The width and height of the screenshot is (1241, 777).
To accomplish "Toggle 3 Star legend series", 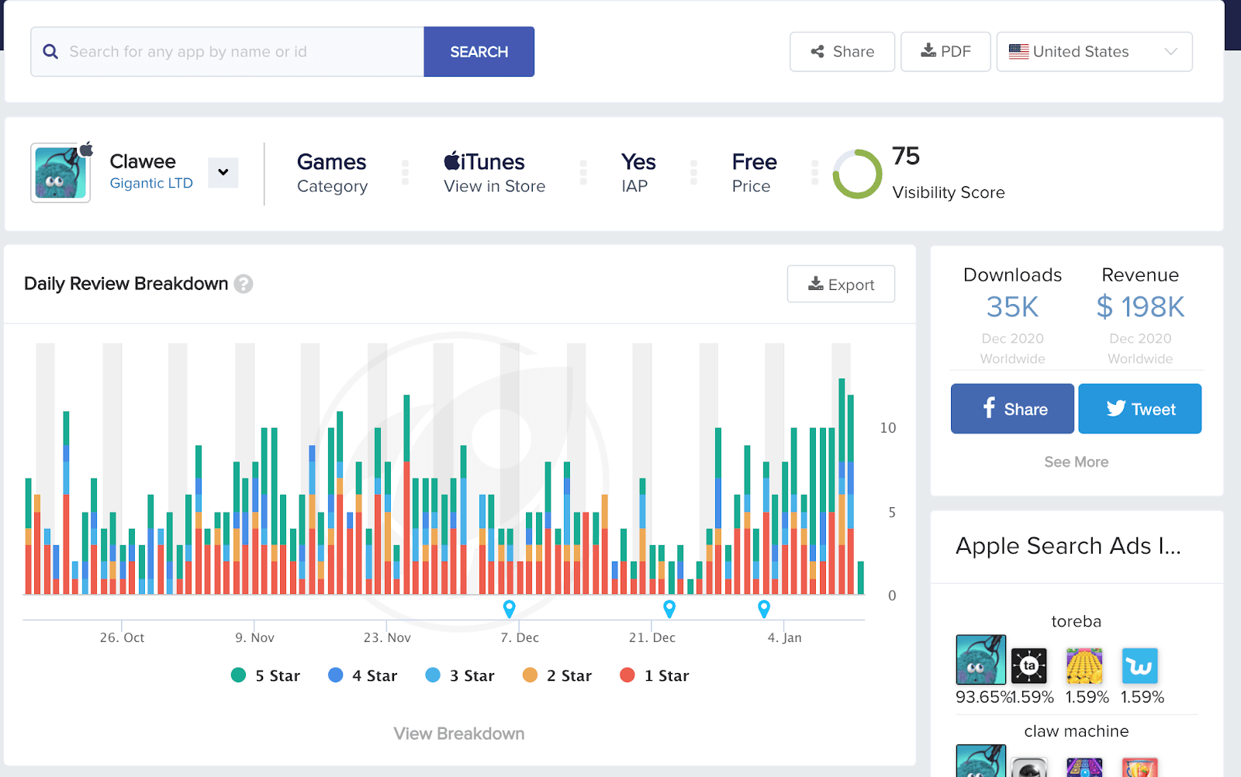I will pos(460,675).
